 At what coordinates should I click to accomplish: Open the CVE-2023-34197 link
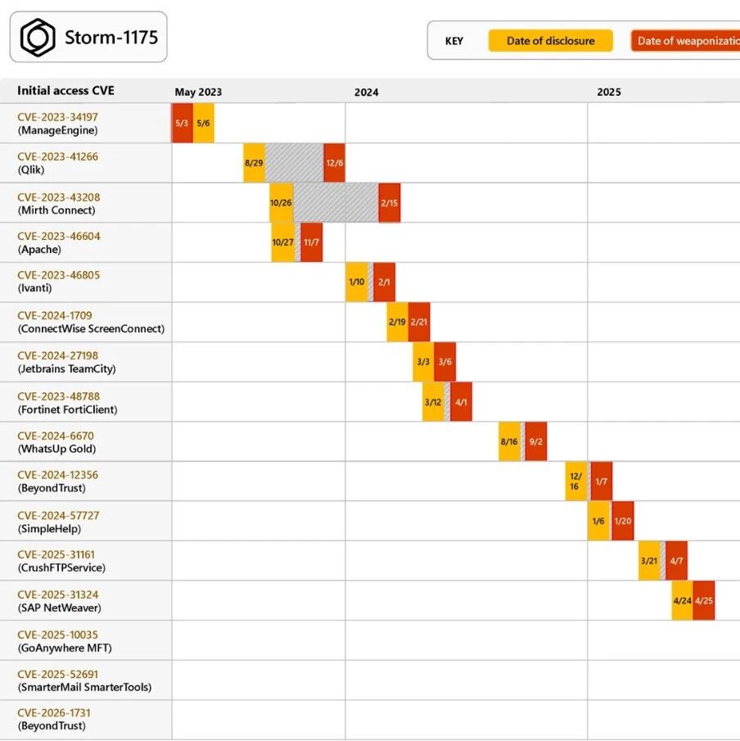57,117
